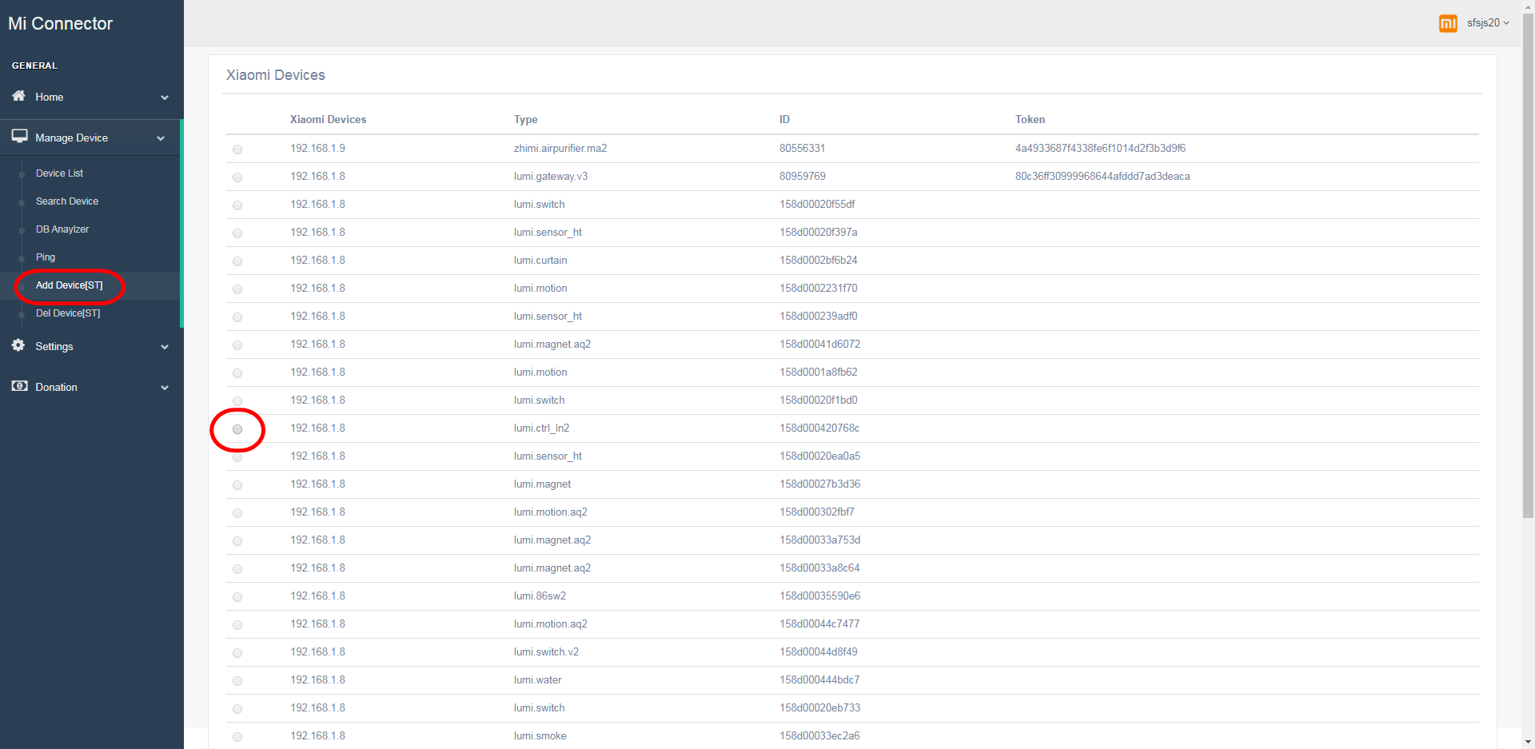This screenshot has height=749, width=1535.
Task: Open Del Device[ST] submenu item
Action: click(x=68, y=313)
